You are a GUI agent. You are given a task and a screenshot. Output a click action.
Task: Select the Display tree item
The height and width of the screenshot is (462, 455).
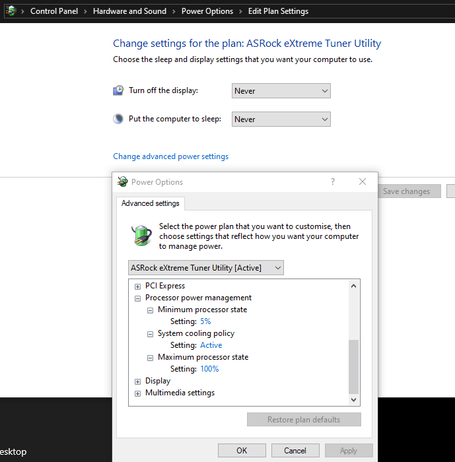[x=158, y=381]
